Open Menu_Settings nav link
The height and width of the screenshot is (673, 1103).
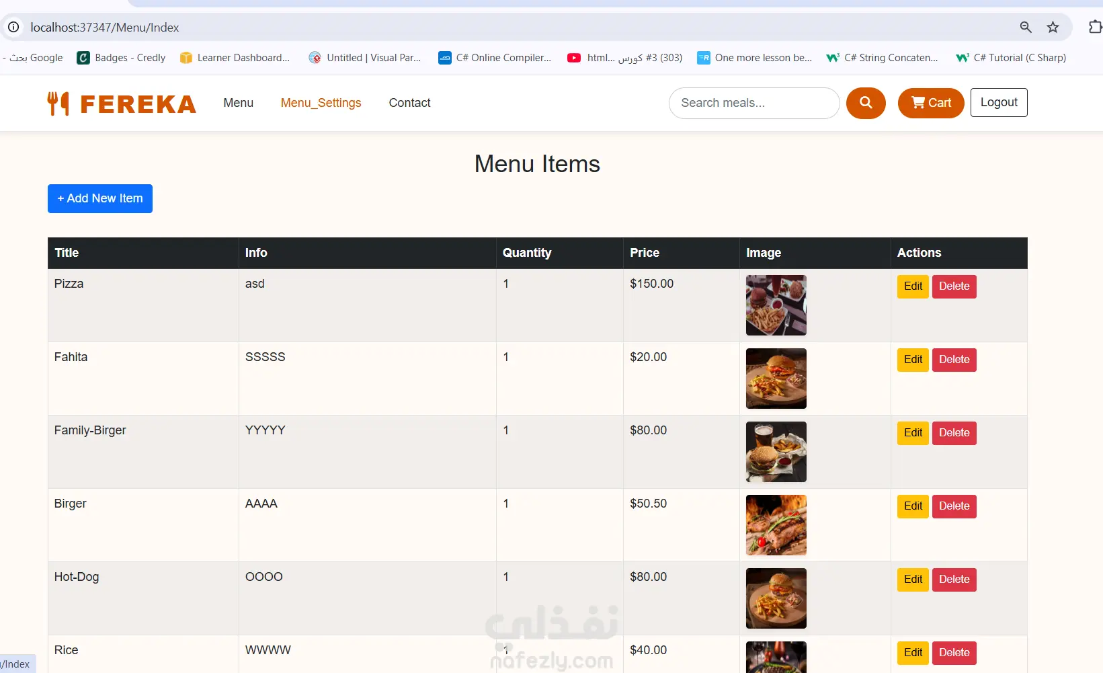321,103
